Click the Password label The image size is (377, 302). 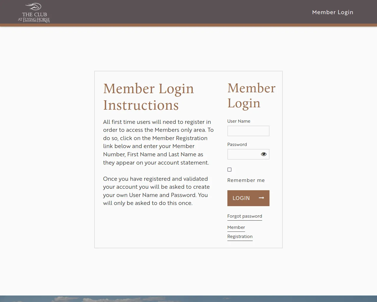pos(237,145)
